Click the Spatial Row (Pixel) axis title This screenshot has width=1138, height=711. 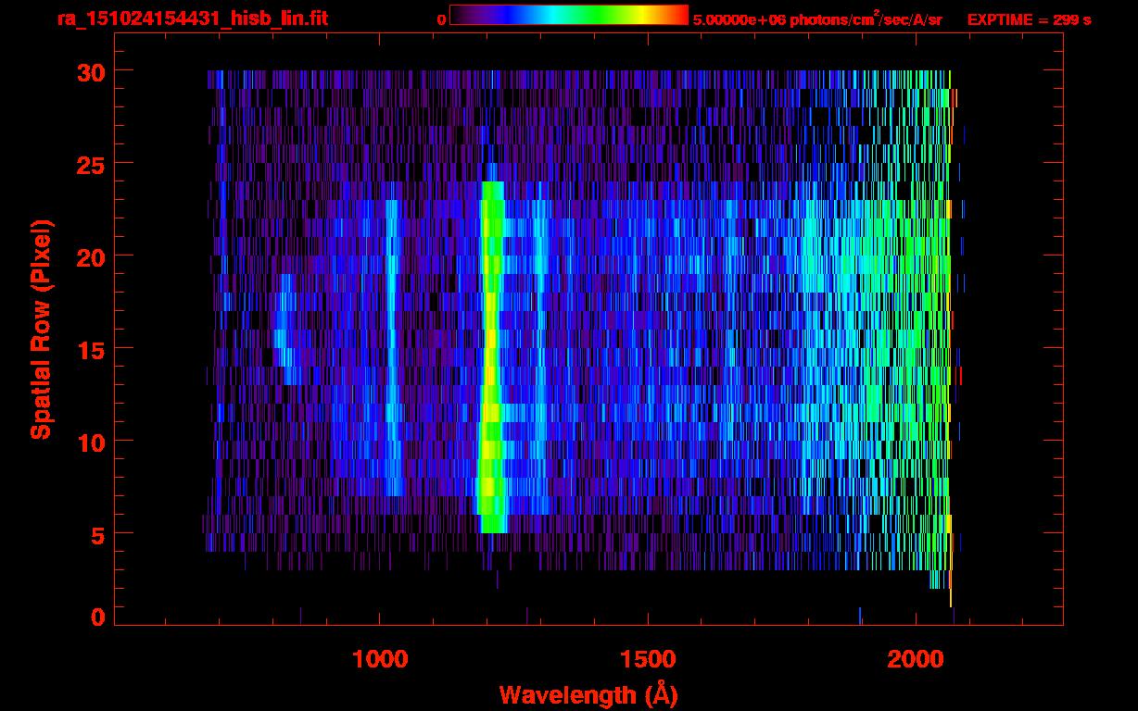coord(40,329)
